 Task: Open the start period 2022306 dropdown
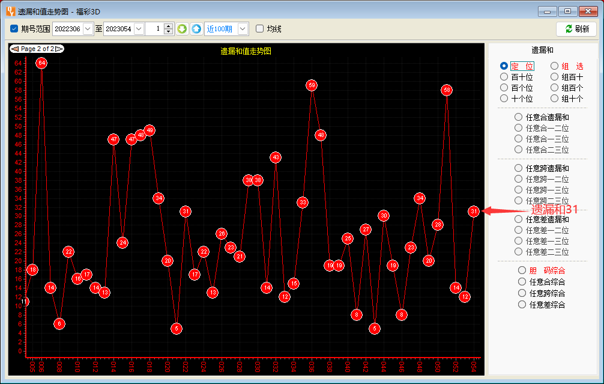88,29
